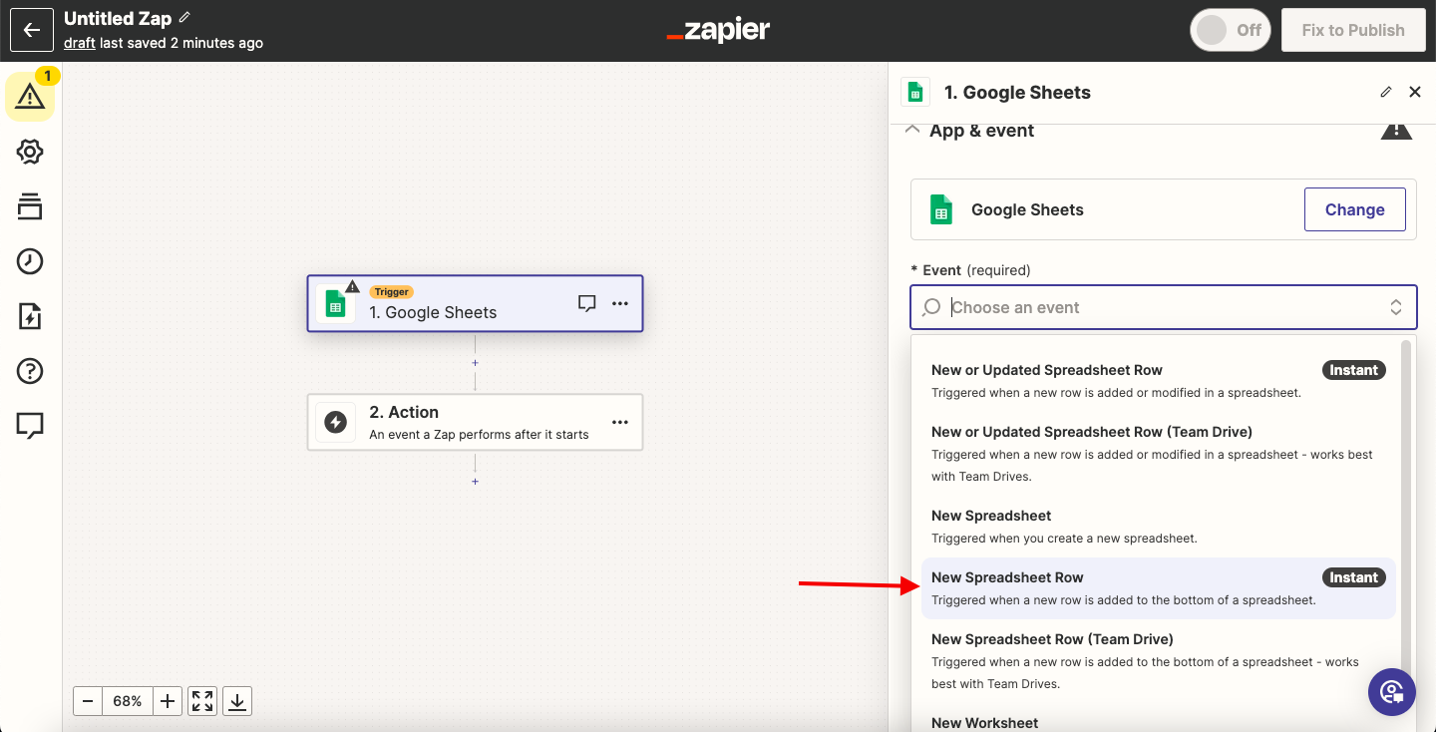Click the Trigger badge on step
1436x732 pixels.
(x=392, y=292)
